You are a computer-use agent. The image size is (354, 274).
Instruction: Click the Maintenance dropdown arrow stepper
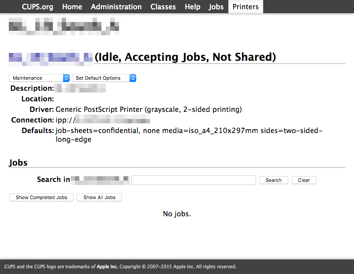click(x=66, y=78)
